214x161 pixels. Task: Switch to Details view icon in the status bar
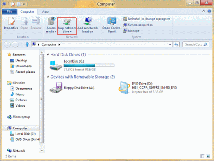(202, 156)
